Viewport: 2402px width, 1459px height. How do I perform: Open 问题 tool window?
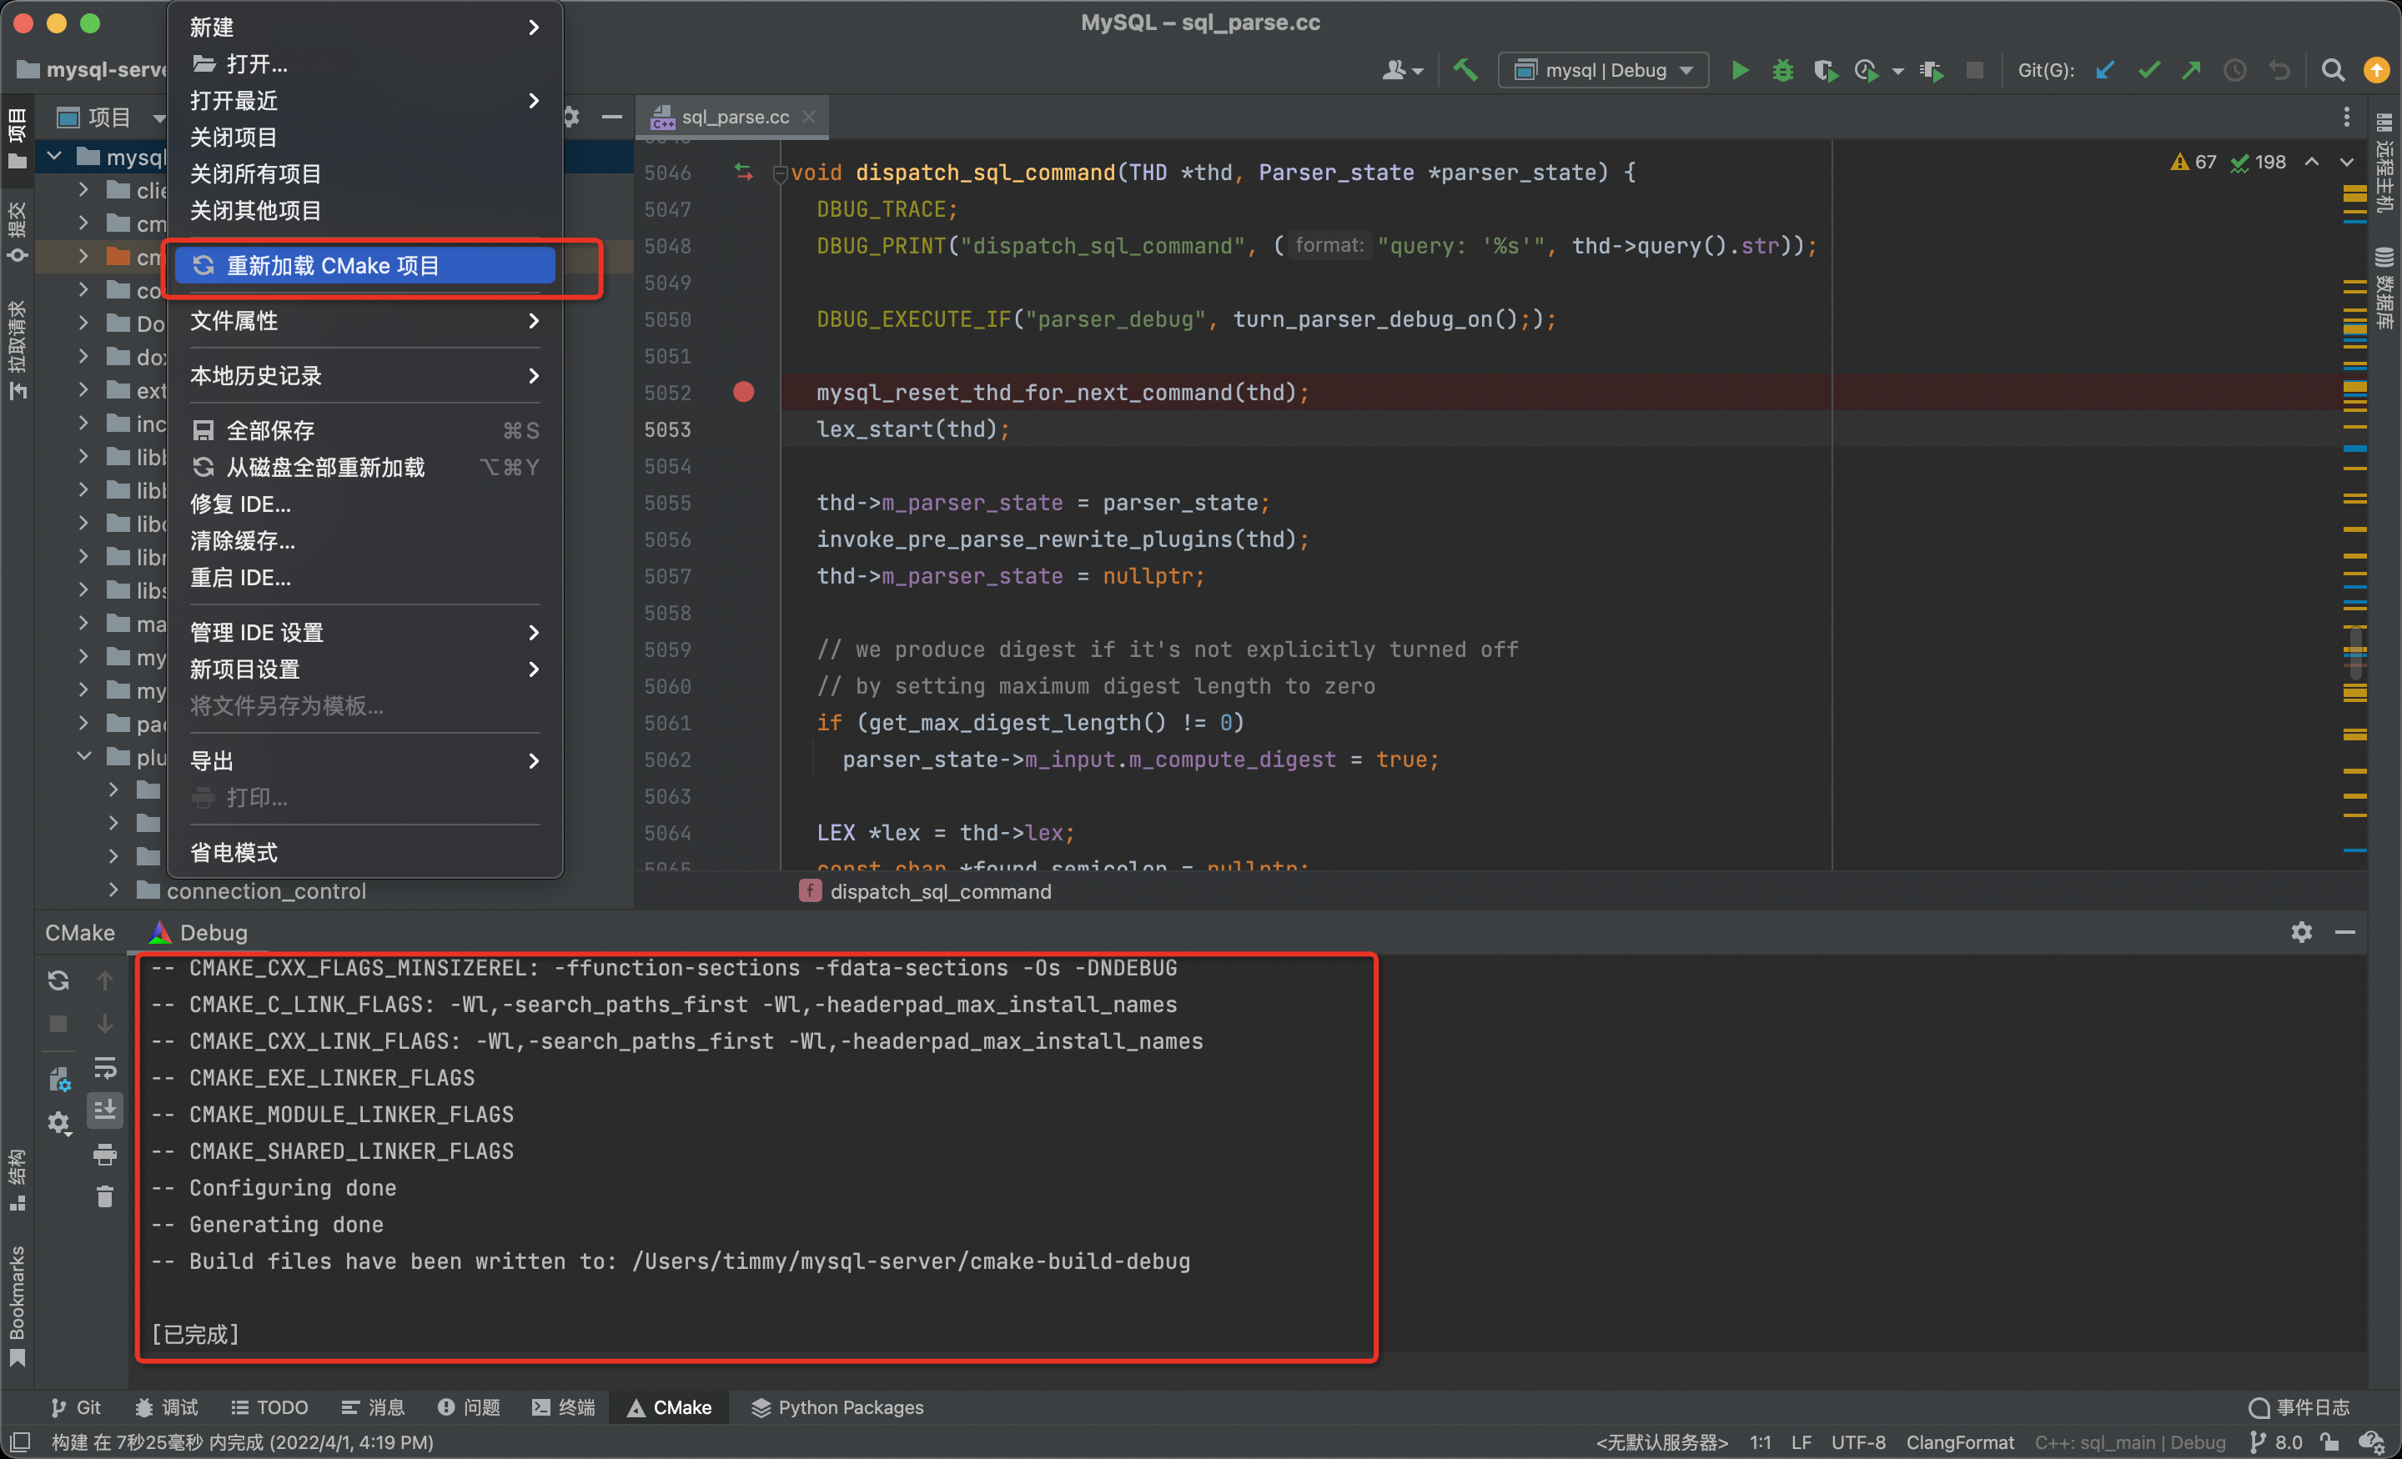click(x=469, y=1406)
